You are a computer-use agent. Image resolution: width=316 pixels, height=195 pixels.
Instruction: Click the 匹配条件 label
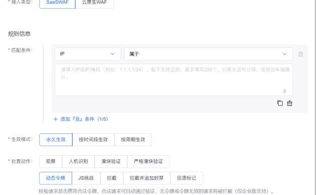[22, 50]
